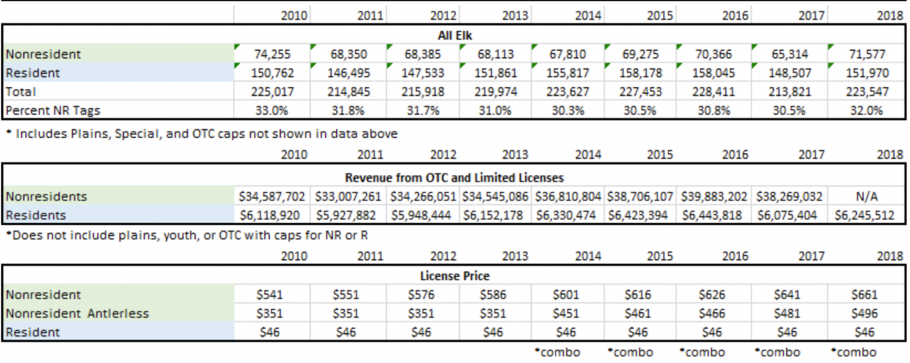Click the 2014 Nonresident Antlerless price $451
Viewport: 910px width, 363px height.
pyautogui.click(x=567, y=314)
